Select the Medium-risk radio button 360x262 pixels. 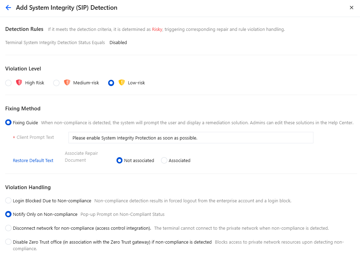point(56,83)
